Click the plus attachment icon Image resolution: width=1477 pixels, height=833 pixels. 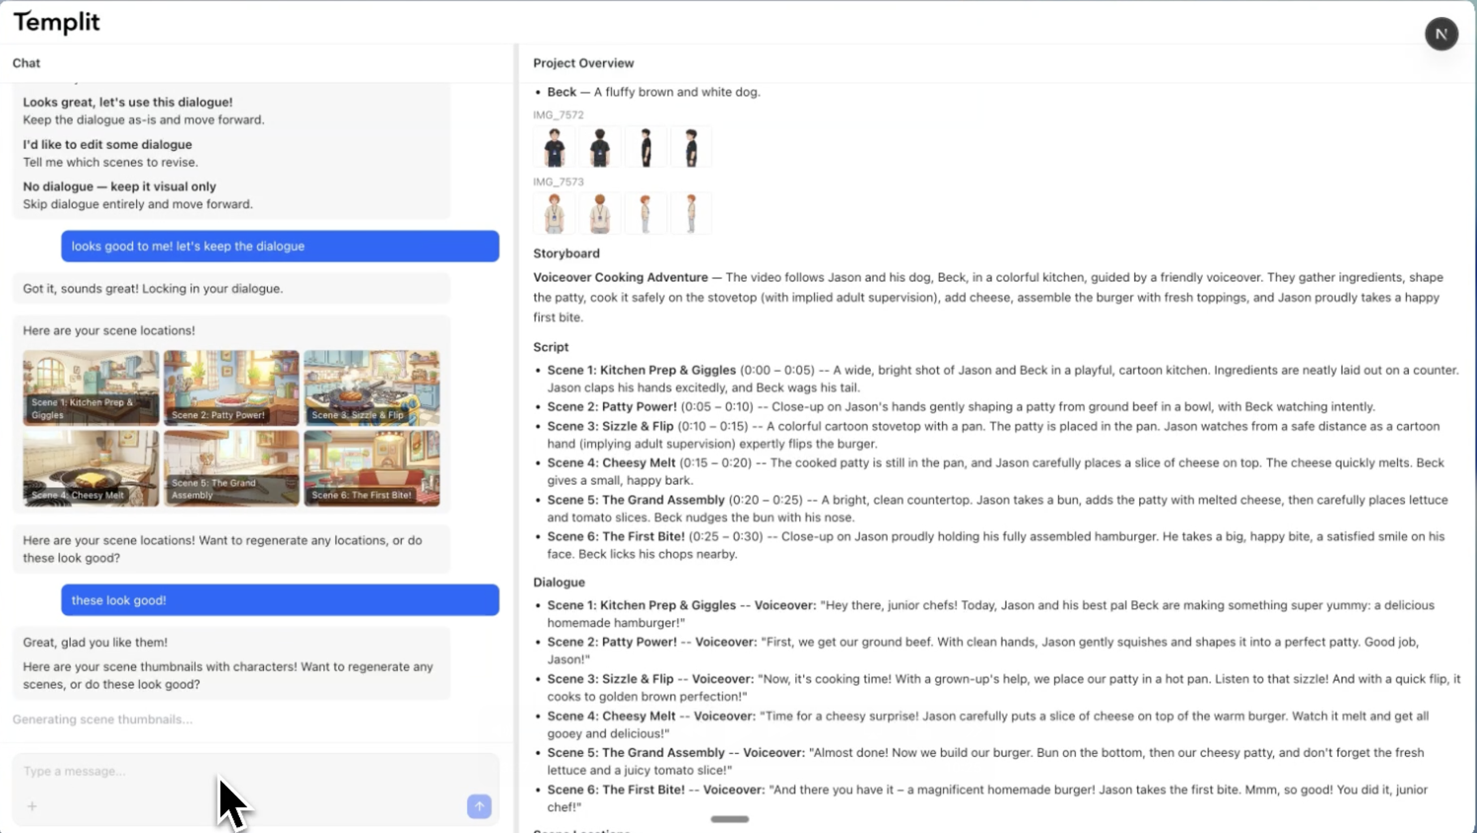coord(32,806)
